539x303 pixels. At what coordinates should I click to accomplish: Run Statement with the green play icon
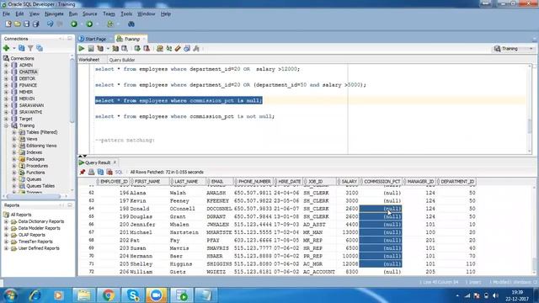pyautogui.click(x=82, y=49)
